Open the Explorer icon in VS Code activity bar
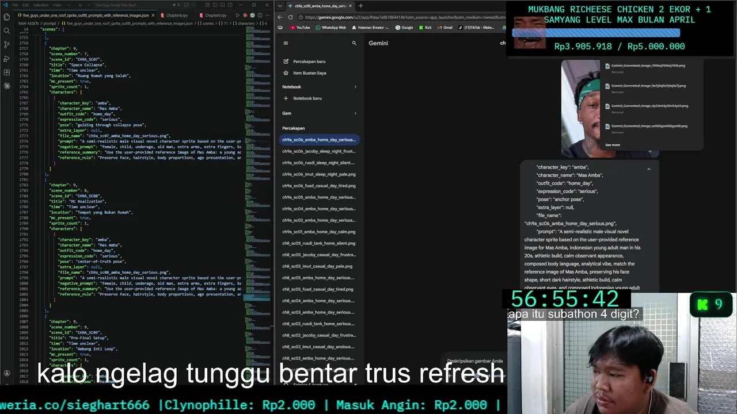 click(x=7, y=17)
